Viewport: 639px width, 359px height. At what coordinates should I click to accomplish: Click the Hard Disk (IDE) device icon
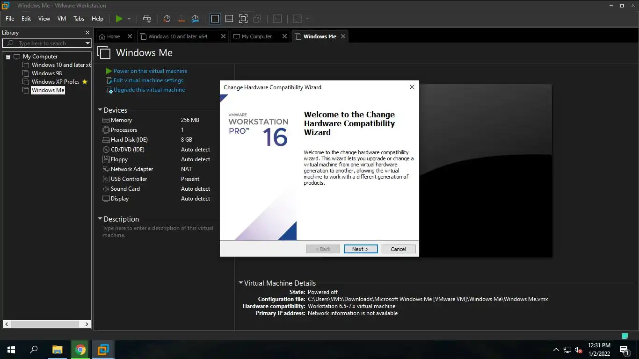pyautogui.click(x=106, y=140)
